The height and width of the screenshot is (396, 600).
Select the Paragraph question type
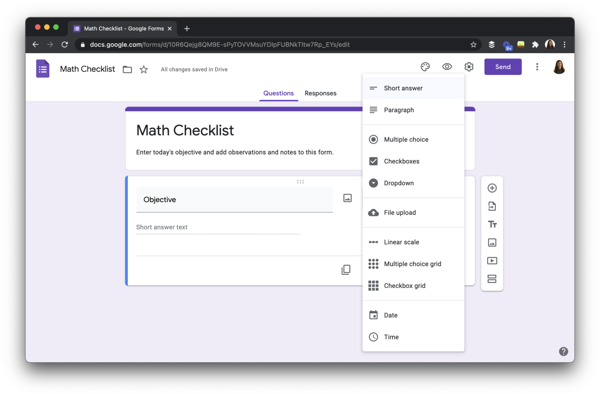click(398, 110)
